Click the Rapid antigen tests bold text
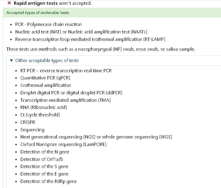 pos(36,3)
